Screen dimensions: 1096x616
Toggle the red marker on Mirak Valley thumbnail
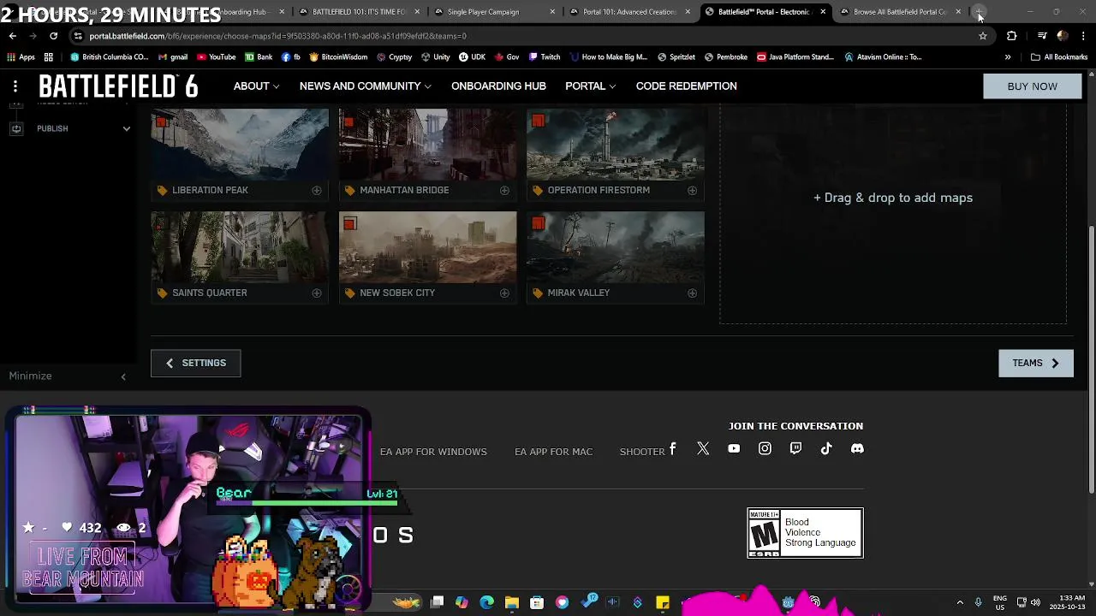tap(538, 224)
